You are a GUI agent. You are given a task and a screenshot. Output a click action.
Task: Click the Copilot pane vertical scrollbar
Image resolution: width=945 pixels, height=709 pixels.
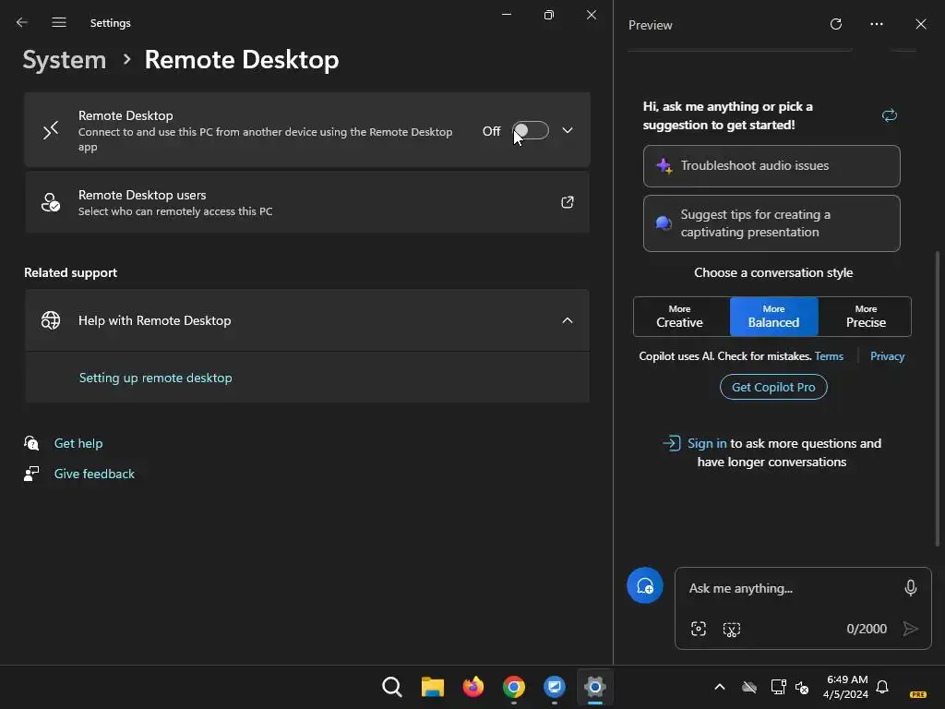point(938,398)
